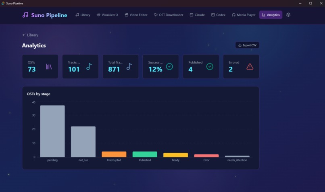
Task: Click the checkmark icon in Published card
Action: click(210, 67)
